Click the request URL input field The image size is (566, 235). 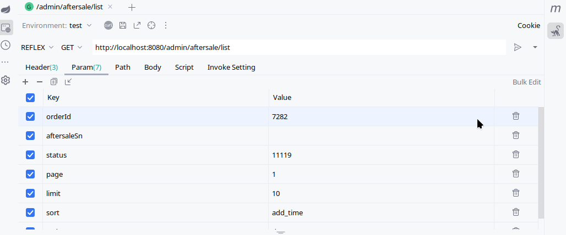click(297, 47)
